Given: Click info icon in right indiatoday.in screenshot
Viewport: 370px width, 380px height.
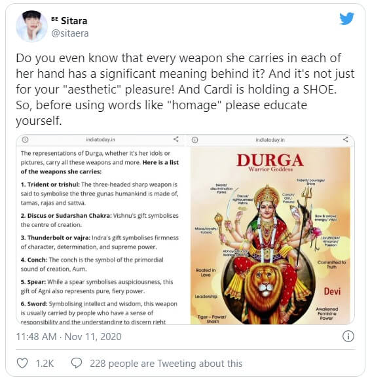Looking at the screenshot, I should (x=195, y=140).
